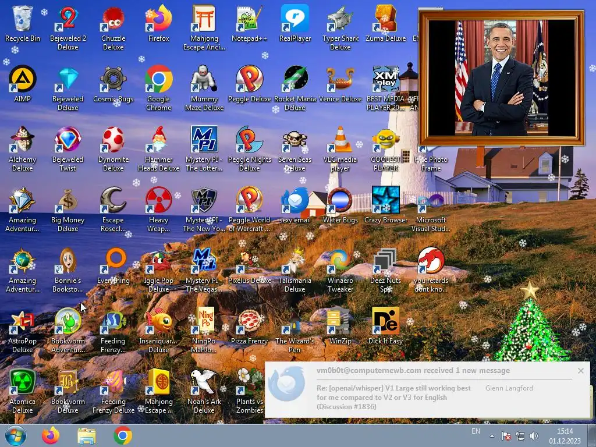Select the Christmas tree desktop gadget
Image resolution: width=596 pixels, height=447 pixels.
531,322
